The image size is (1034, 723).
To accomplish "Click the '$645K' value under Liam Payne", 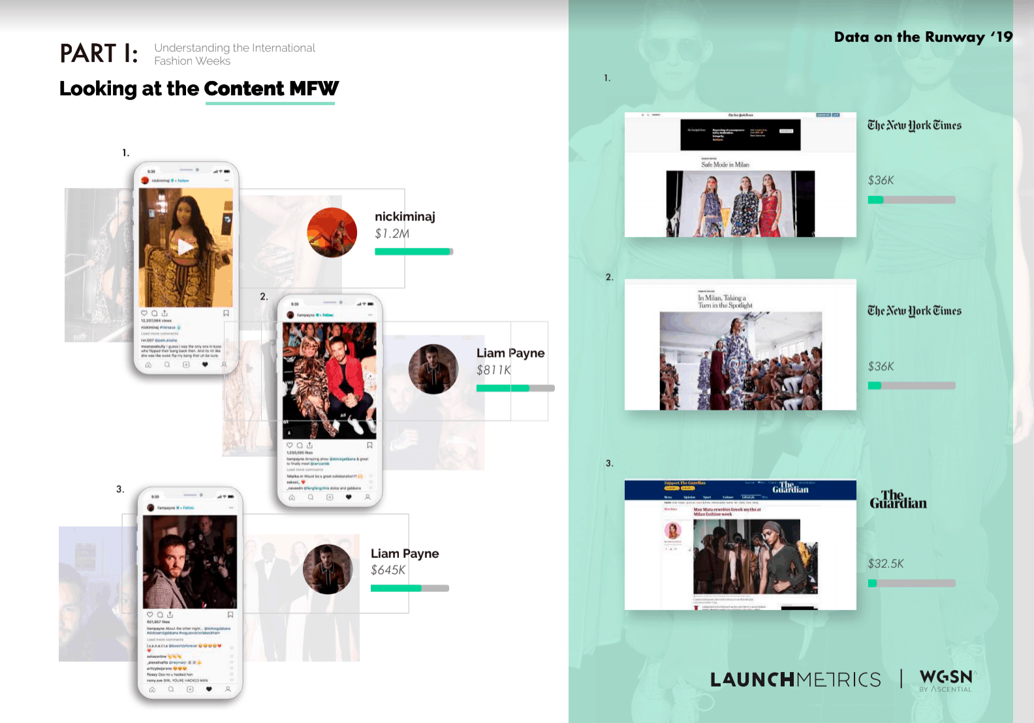I will (x=388, y=570).
